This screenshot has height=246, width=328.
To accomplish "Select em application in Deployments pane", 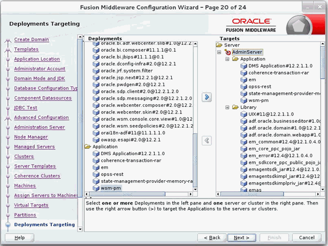I will (x=104, y=167).
